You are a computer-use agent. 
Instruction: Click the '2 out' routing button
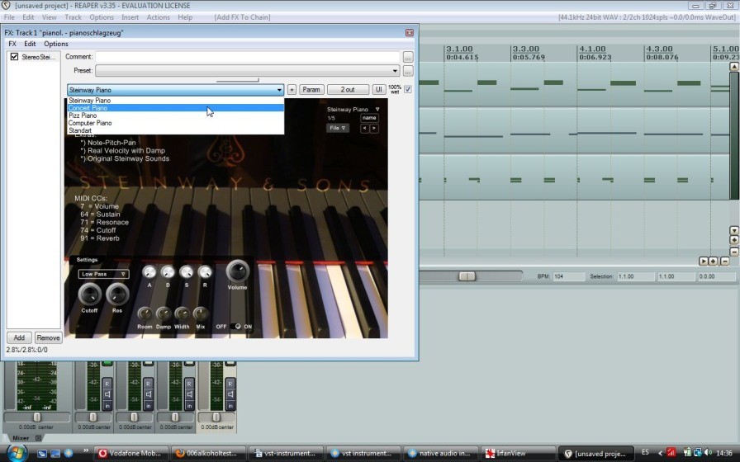pos(348,90)
